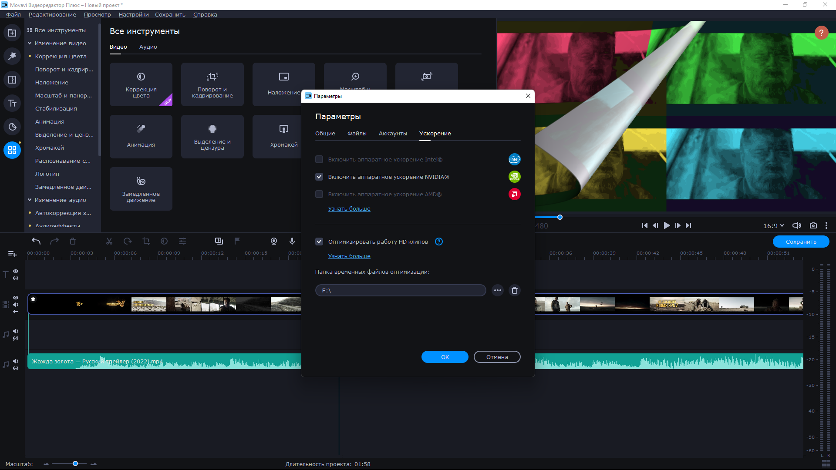Click the first Узнать больше link
The height and width of the screenshot is (470, 836).
click(349, 208)
